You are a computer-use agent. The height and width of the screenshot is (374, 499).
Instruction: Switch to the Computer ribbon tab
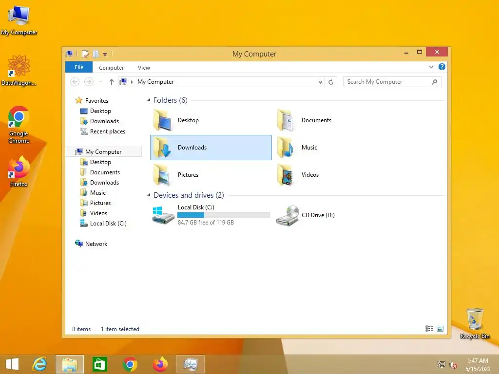point(112,68)
